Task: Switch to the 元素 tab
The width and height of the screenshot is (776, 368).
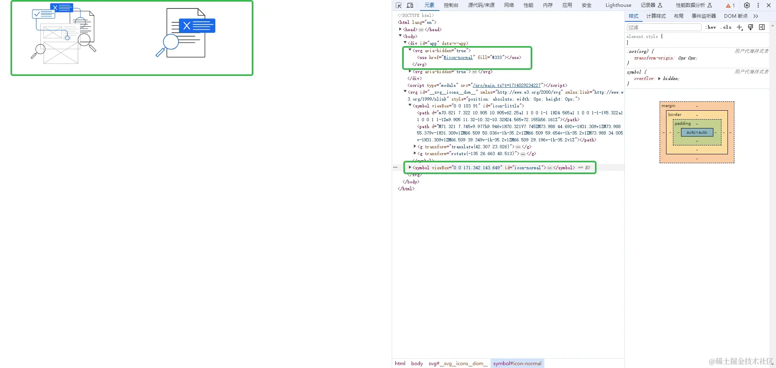Action: point(429,5)
